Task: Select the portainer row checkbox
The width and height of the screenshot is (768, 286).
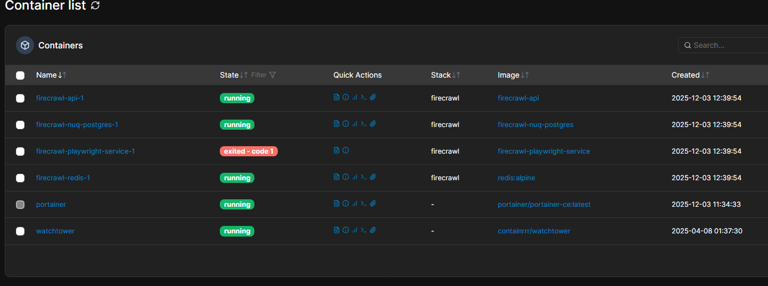Action: [20, 205]
